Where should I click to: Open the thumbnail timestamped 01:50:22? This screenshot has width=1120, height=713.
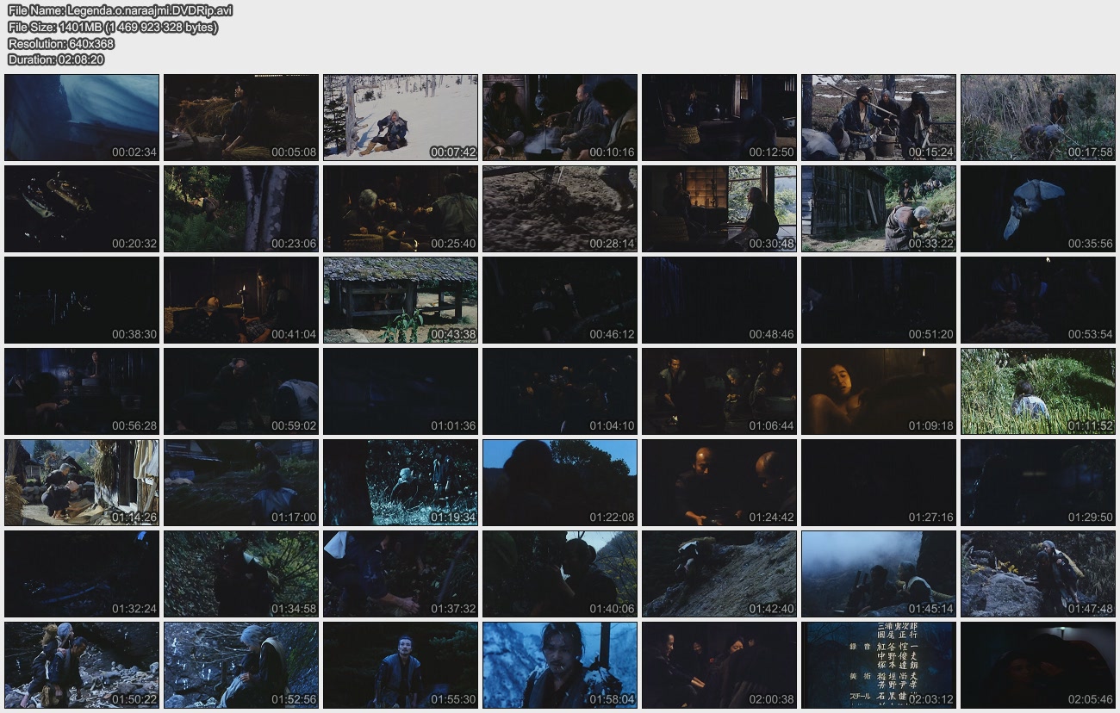(x=82, y=665)
